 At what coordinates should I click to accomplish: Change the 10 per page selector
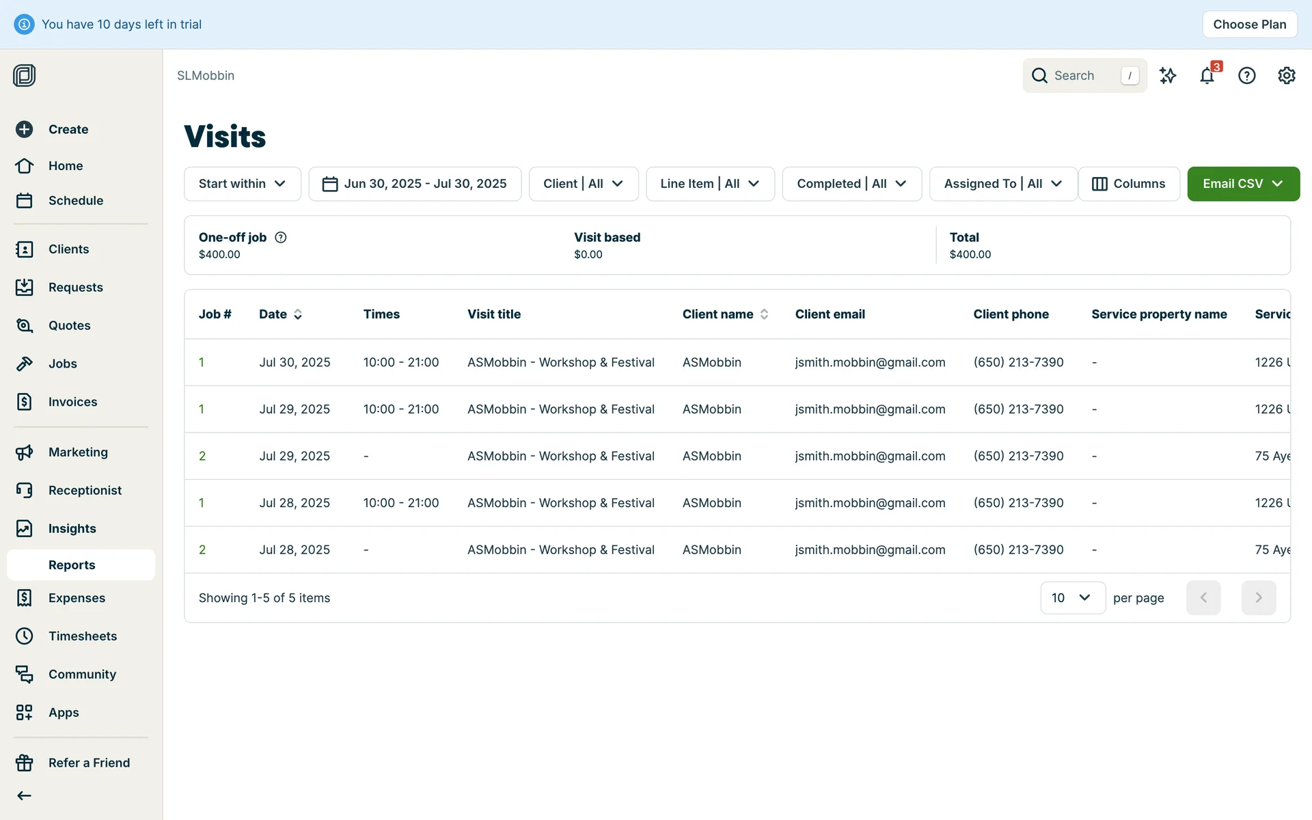pos(1072,598)
